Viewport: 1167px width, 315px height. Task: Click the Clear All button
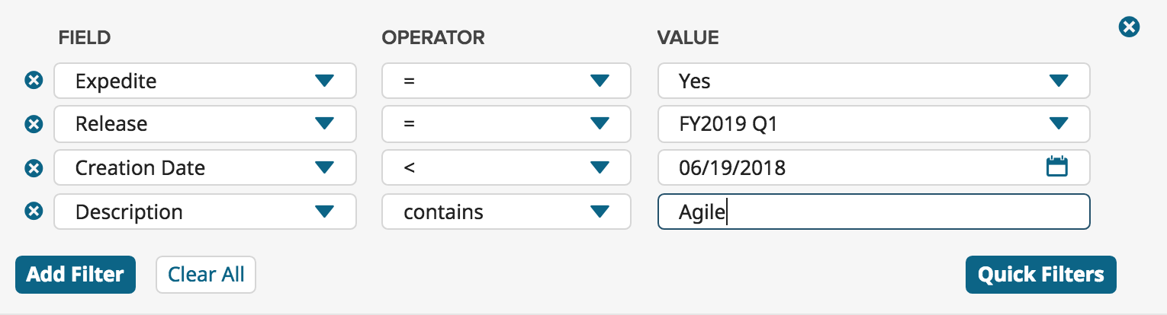206,275
